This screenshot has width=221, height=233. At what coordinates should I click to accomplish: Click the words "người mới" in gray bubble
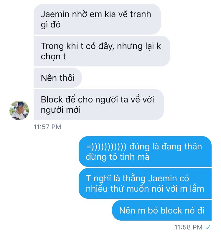[x=61, y=110]
